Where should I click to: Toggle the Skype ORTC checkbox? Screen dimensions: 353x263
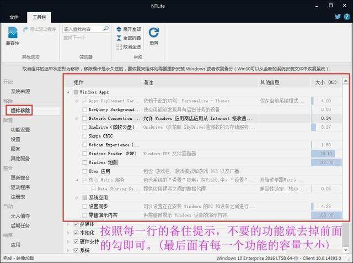[84, 136]
